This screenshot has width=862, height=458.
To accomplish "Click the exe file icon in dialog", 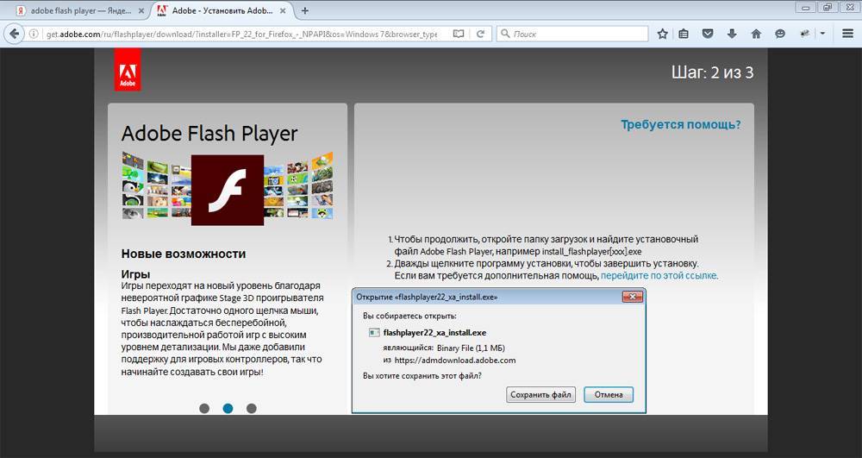I will click(x=374, y=333).
